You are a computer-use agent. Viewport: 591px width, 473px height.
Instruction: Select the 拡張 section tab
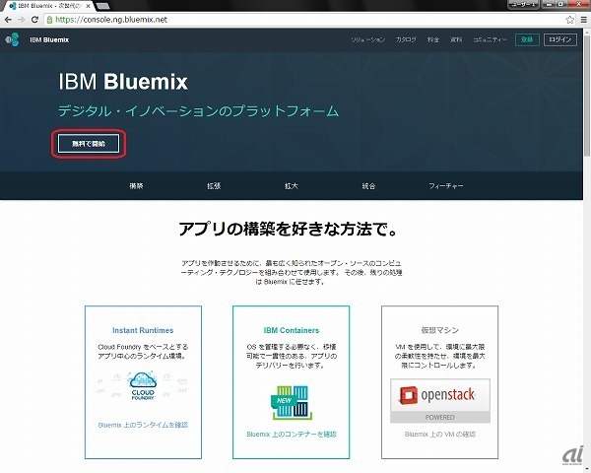click(214, 186)
